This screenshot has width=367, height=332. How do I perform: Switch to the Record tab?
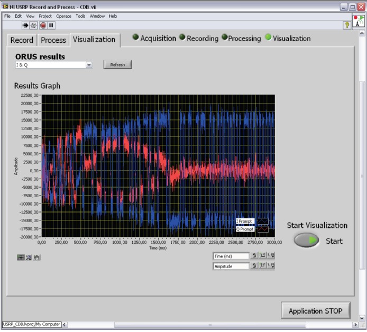coord(22,40)
